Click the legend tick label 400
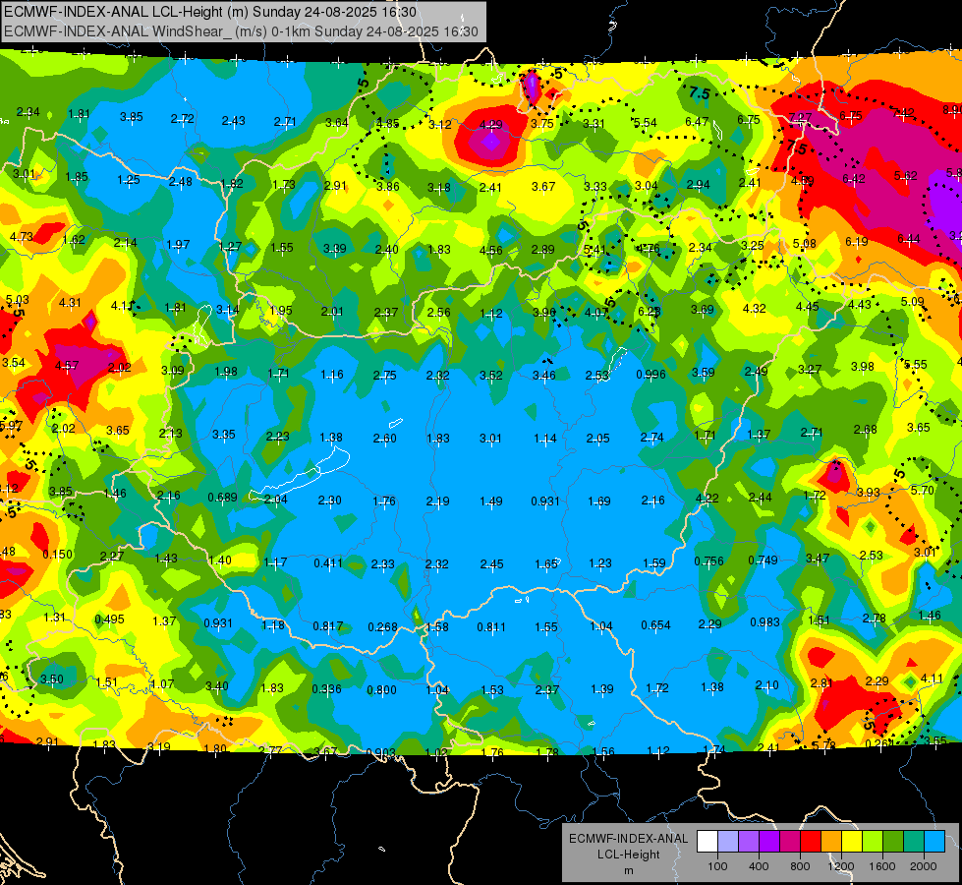This screenshot has height=885, width=962. [x=759, y=866]
